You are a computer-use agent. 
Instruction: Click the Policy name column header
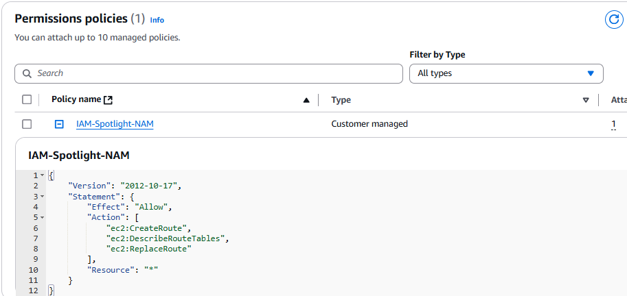point(76,99)
